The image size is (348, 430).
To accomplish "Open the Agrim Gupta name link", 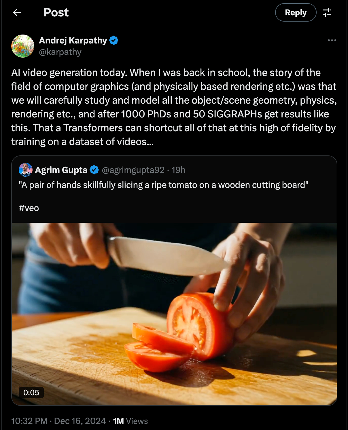I will click(61, 170).
